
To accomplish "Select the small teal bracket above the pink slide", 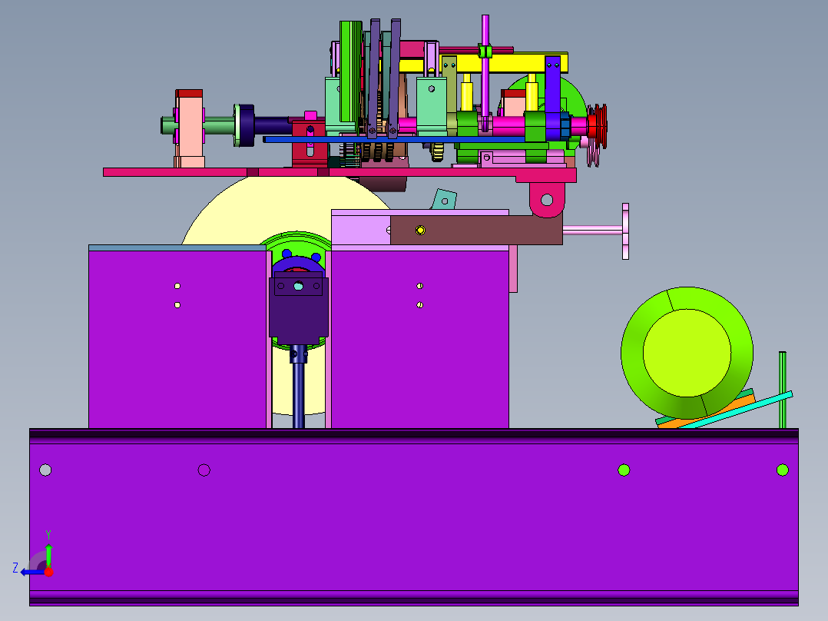I will (444, 200).
